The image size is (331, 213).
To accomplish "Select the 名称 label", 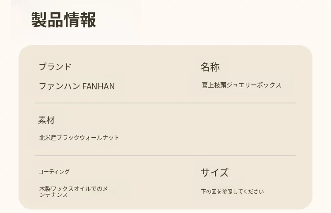I will coord(210,67).
